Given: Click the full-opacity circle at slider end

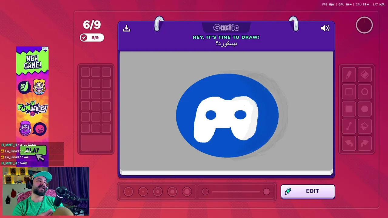Looking at the screenshot, I should (266, 192).
